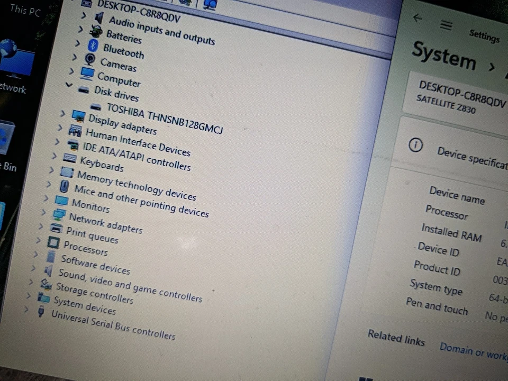
Task: Open the Settings hamburger menu
Action: [x=446, y=25]
